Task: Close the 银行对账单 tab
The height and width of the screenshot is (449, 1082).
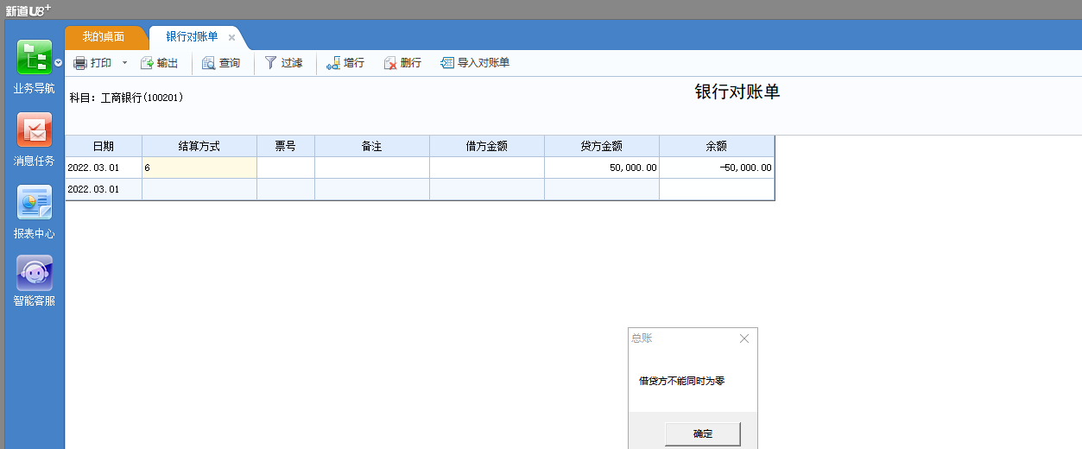Action: pyautogui.click(x=231, y=37)
